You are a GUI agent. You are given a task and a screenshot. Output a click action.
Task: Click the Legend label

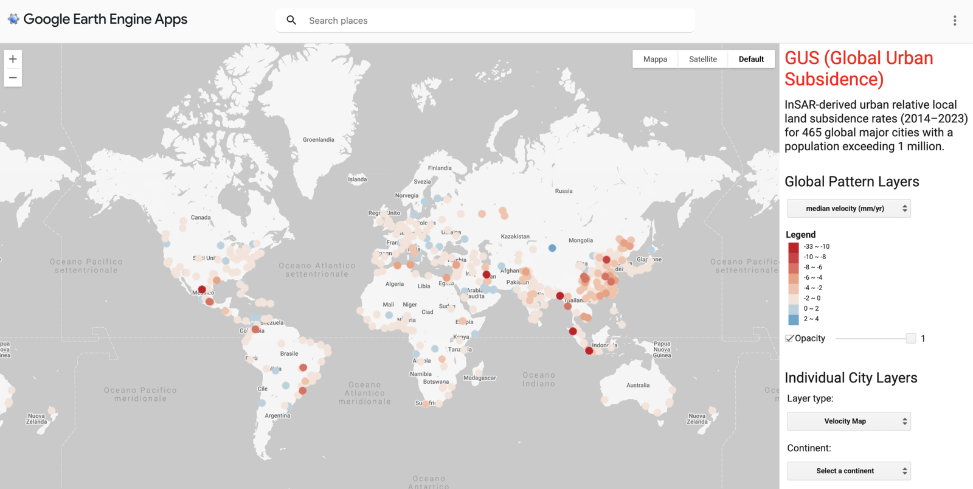pyautogui.click(x=800, y=235)
